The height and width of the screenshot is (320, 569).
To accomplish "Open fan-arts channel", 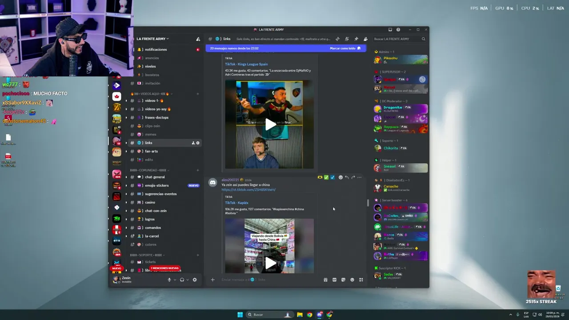I will (165, 151).
